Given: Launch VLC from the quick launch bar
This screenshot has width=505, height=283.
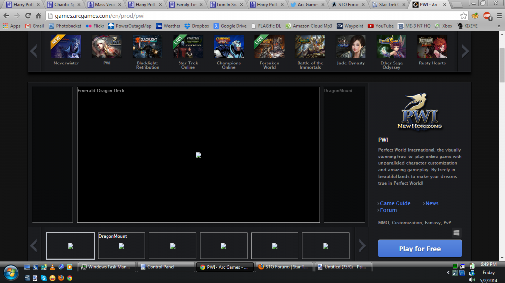Looking at the screenshot, I should (52, 267).
